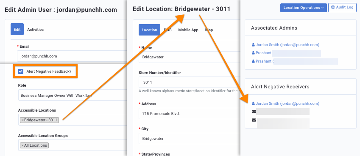Click the Audit Log button
The width and height of the screenshot is (360, 156).
[x=342, y=7]
